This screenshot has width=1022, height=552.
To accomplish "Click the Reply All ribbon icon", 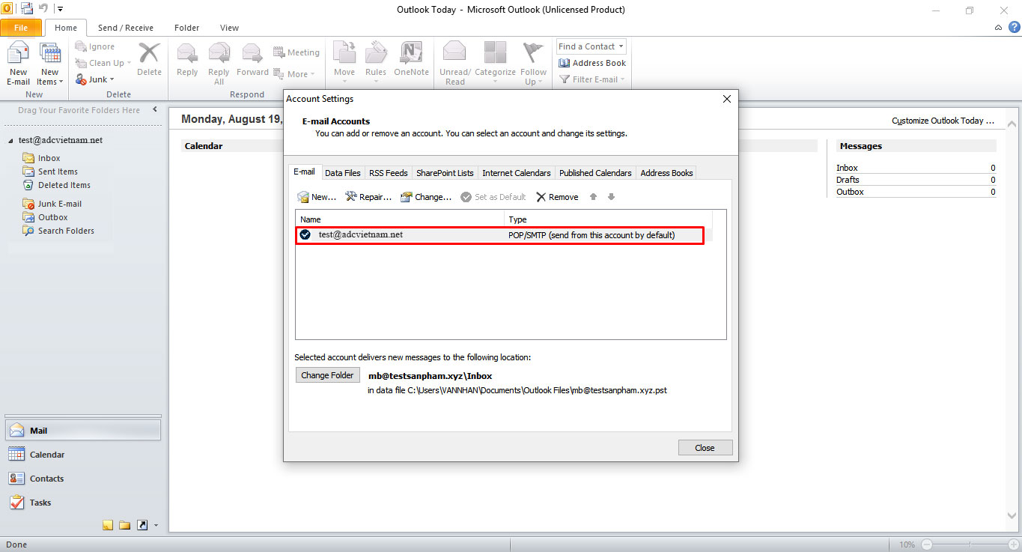I will coord(219,64).
